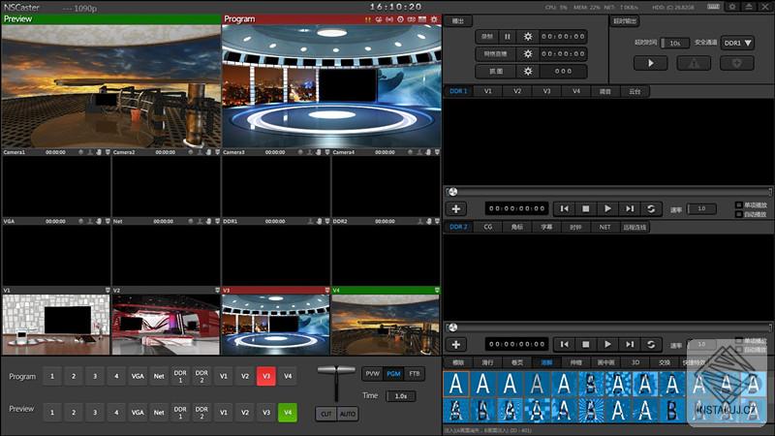Open the transition Time 1.0x selector
The image size is (775, 436).
[x=399, y=395]
